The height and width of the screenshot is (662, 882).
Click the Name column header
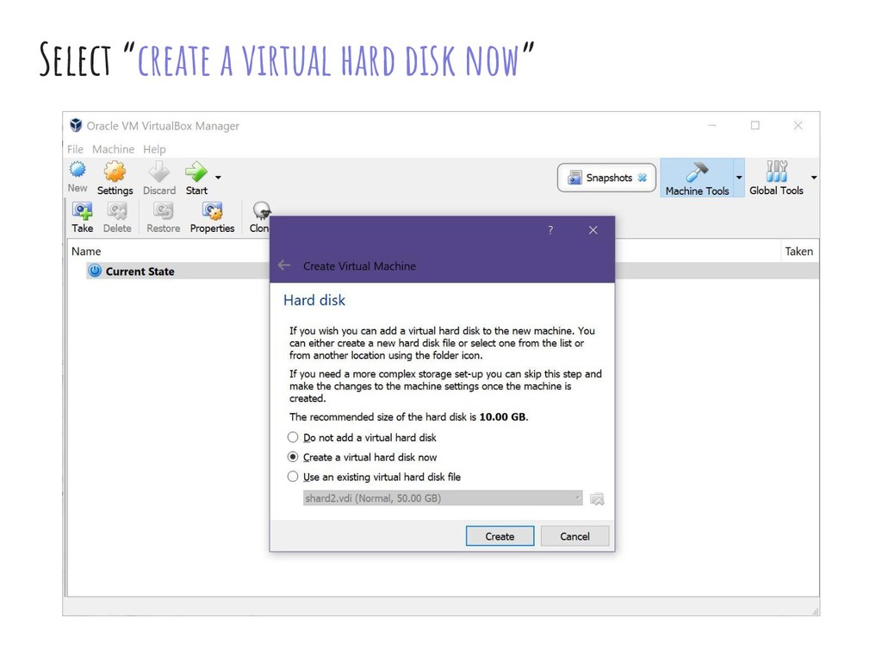86,251
